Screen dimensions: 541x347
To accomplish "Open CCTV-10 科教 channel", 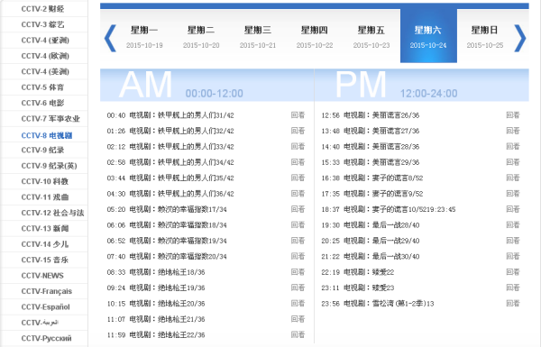I will point(44,181).
